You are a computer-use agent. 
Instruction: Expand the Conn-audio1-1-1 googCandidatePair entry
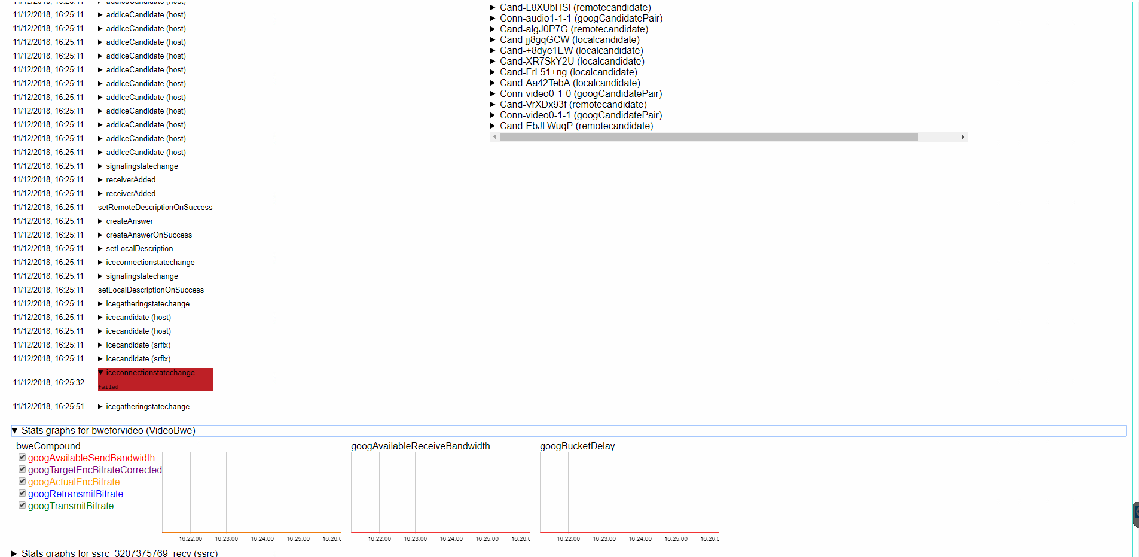point(493,19)
